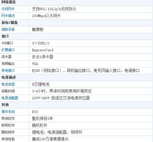Open the 网卡描述 spec link
Image resolution: width=153 pixels, height=142 pixels.
click(x=8, y=16)
